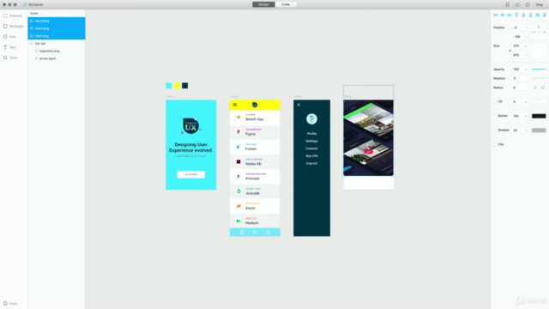Switch to the Code tab
The height and width of the screenshot is (309, 549).
coord(286,4)
